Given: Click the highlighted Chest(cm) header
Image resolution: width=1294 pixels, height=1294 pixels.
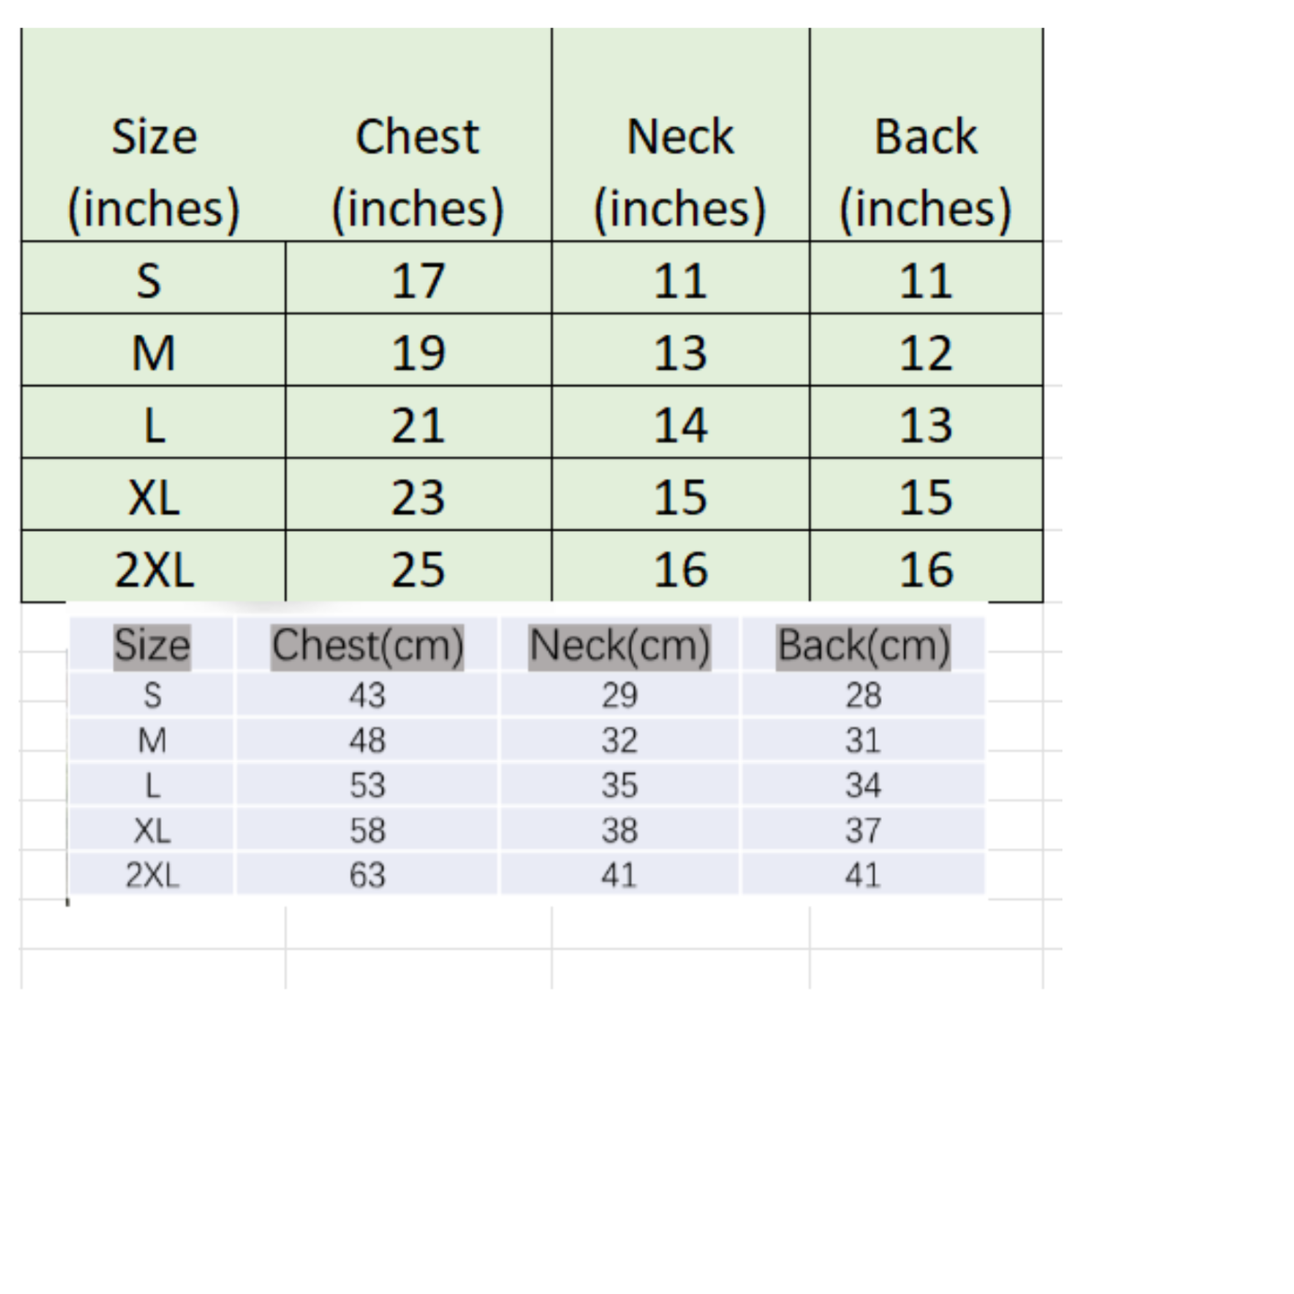Looking at the screenshot, I should tap(367, 646).
